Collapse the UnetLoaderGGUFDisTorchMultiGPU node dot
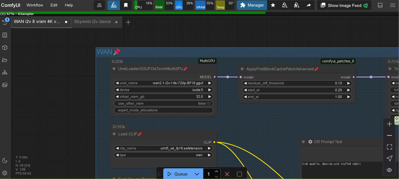This screenshot has width=399, height=179. pos(114,69)
